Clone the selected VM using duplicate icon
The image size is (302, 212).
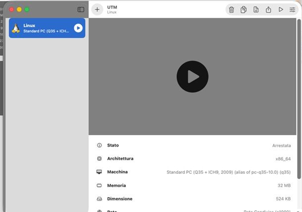tap(244, 9)
